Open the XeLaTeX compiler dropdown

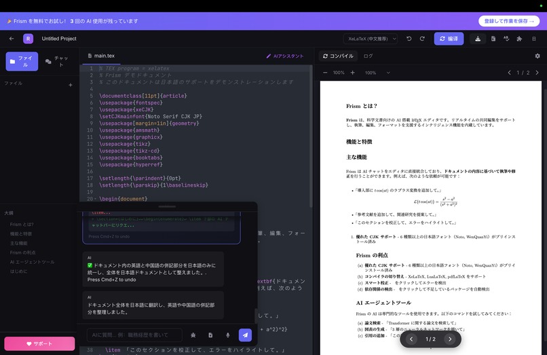[371, 39]
